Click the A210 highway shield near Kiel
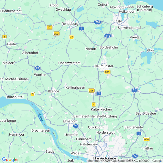The image size is (163, 163). coord(98,22)
